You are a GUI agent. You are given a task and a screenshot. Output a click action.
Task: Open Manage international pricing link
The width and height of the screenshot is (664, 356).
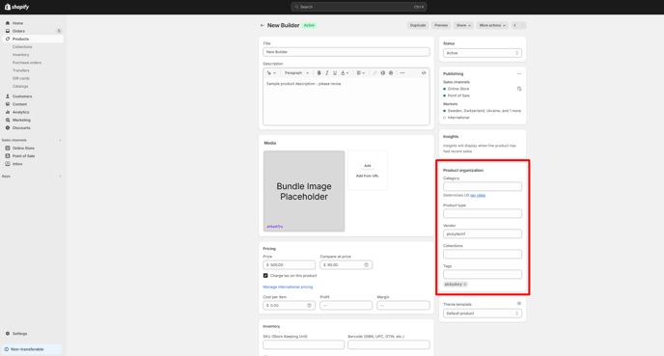click(288, 287)
